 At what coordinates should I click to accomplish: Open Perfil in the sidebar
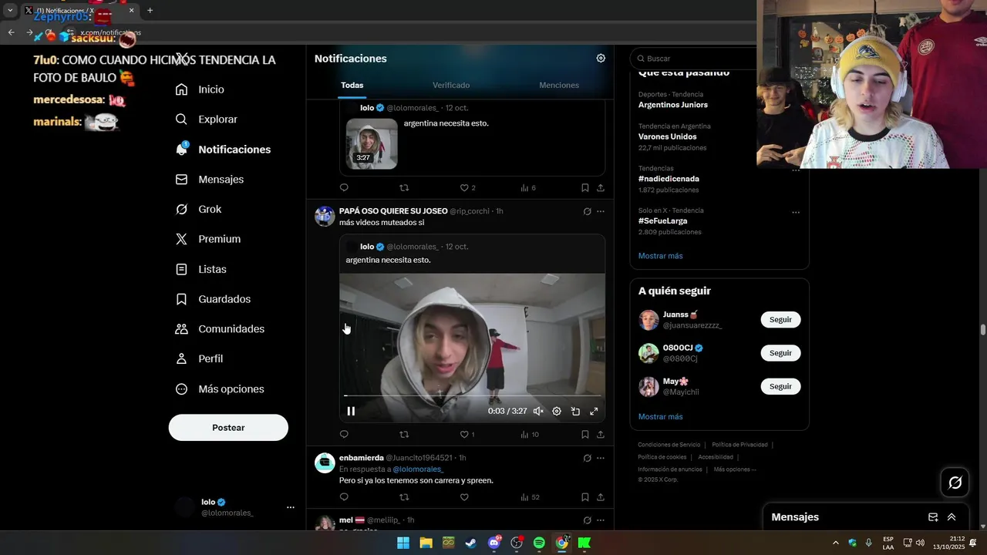(x=199, y=358)
